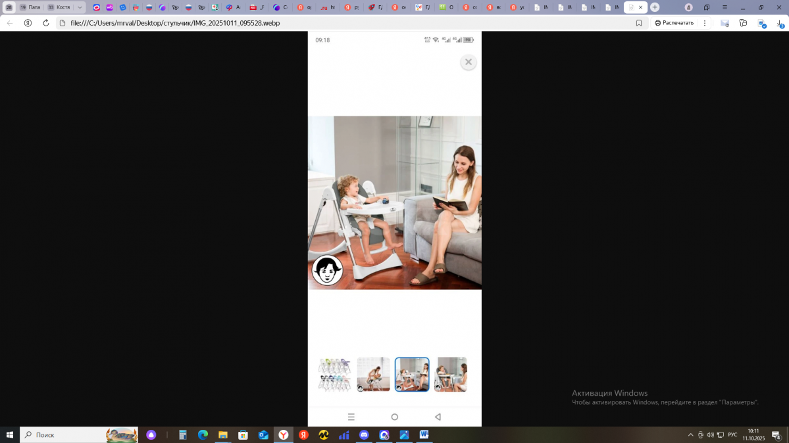The width and height of the screenshot is (789, 443).
Task: Open Discord from the taskbar
Action: coord(364,435)
